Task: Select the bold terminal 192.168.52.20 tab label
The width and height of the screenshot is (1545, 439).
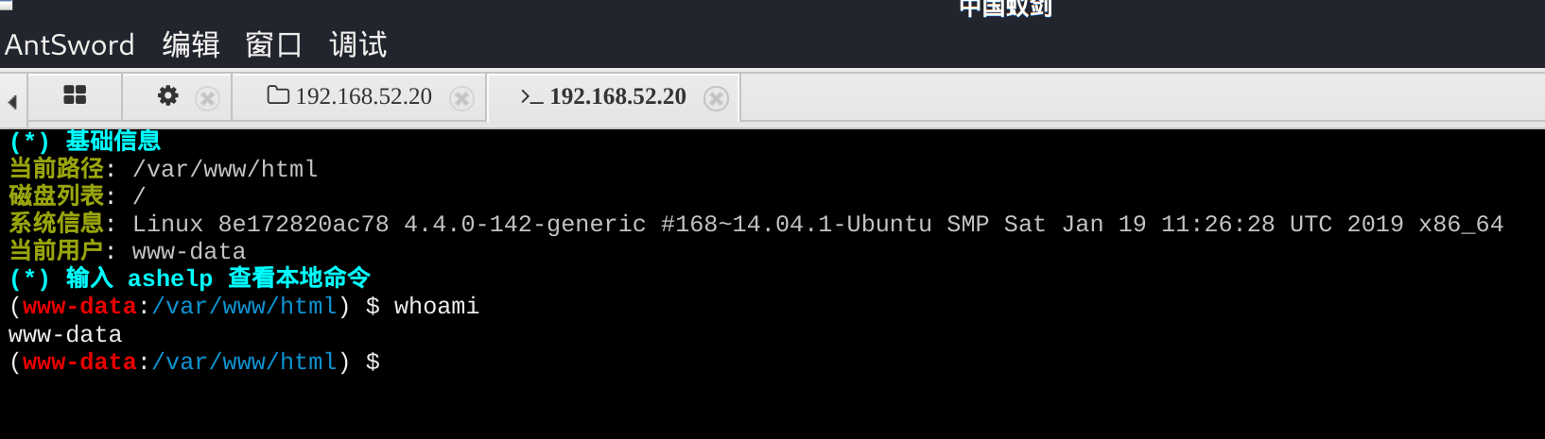Action: click(617, 96)
